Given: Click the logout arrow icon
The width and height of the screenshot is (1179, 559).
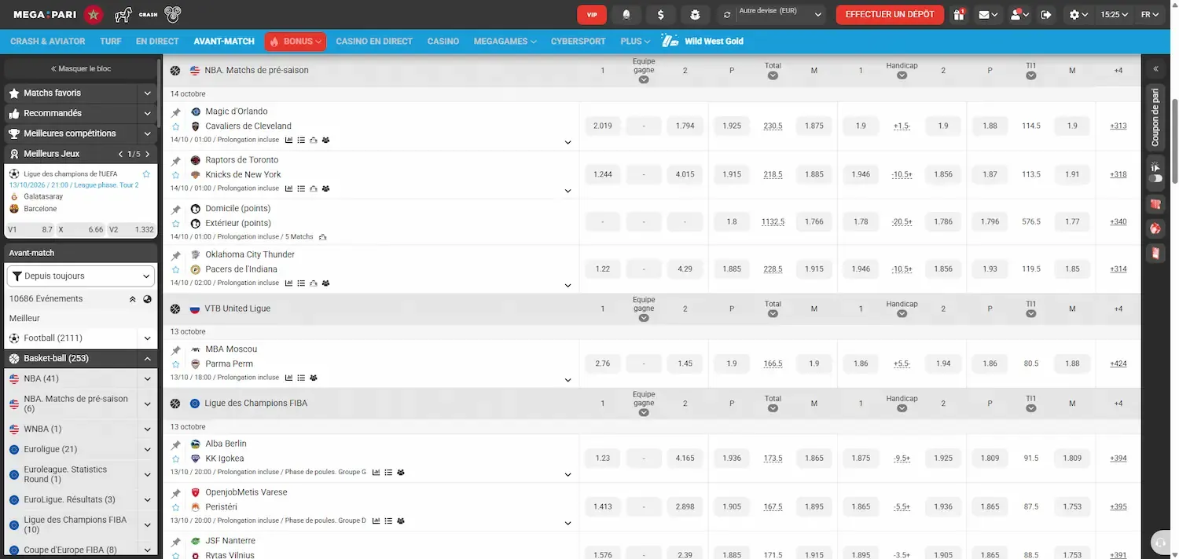Looking at the screenshot, I should tap(1045, 14).
